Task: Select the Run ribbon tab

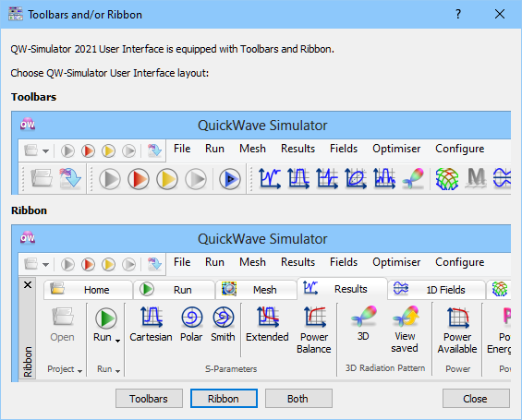Action: click(174, 290)
